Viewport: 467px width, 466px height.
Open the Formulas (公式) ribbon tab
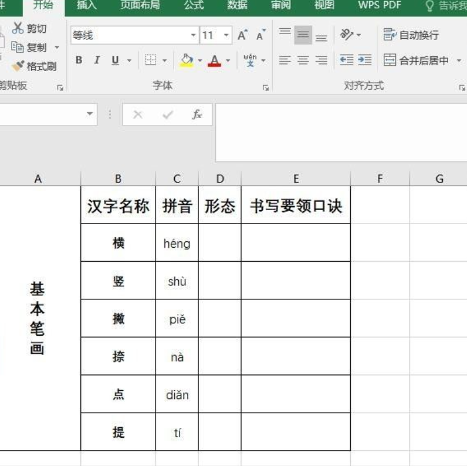coord(194,6)
